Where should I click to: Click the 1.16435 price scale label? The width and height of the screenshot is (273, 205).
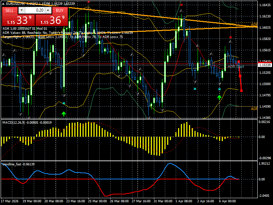coord(265,5)
